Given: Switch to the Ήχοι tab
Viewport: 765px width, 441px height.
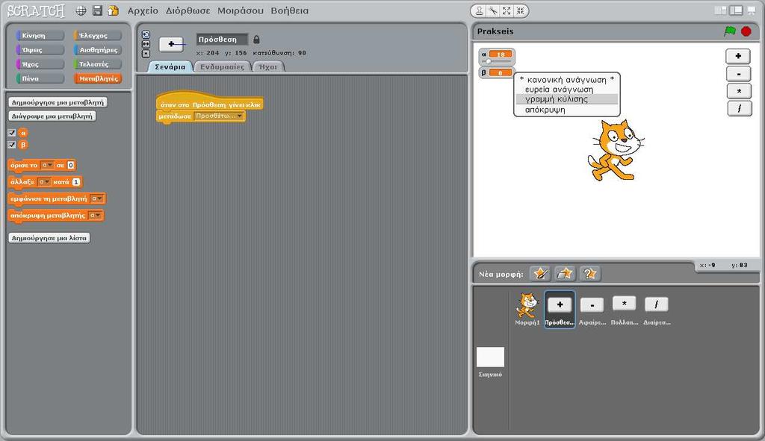Looking at the screenshot, I should 267,66.
